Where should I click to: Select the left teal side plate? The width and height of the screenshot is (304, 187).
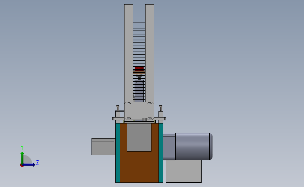[x=118, y=153]
